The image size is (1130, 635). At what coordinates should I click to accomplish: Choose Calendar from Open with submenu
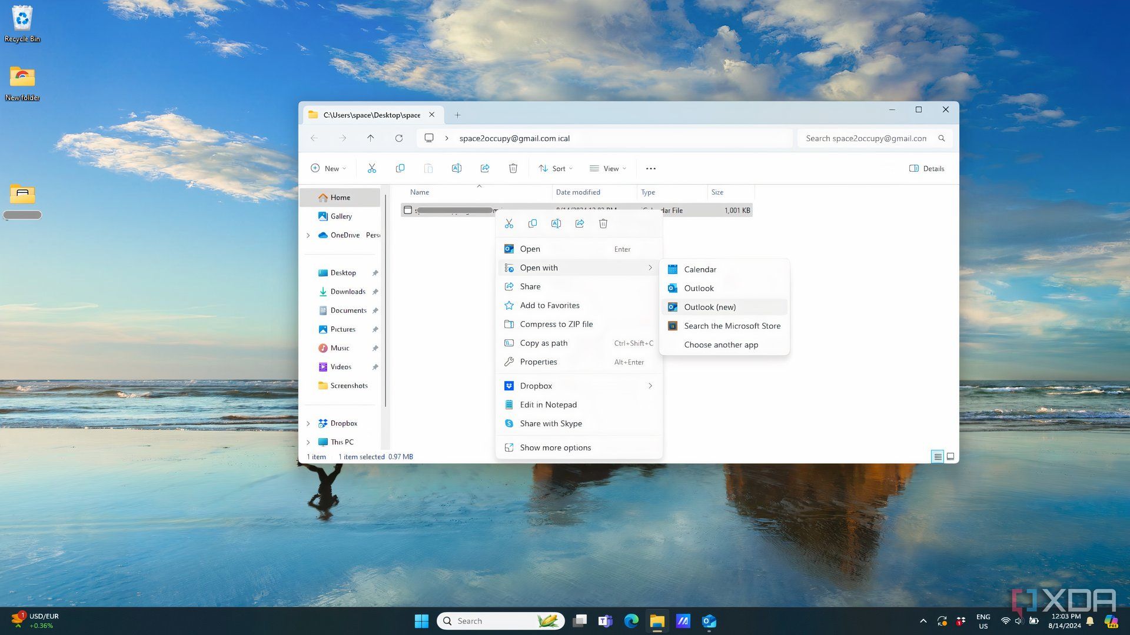724,269
